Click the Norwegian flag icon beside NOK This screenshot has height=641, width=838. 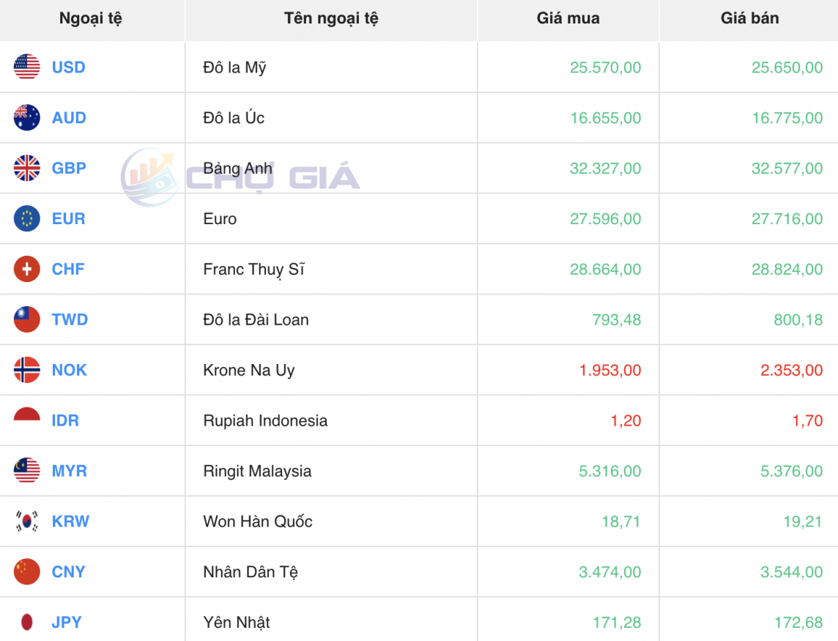(x=26, y=370)
